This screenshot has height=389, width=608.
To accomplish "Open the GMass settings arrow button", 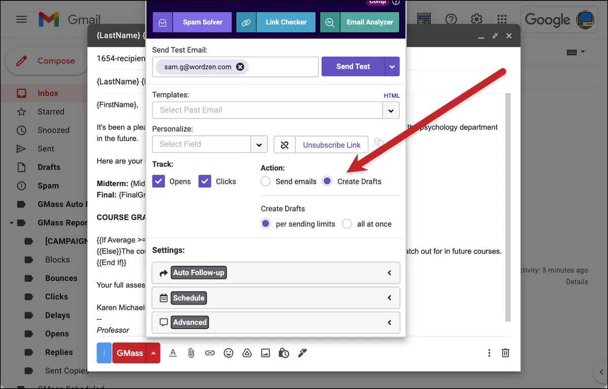I will (154, 353).
